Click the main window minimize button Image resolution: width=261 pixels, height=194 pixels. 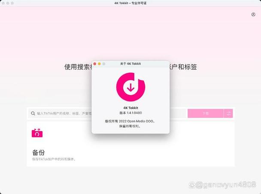[x=8, y=3]
